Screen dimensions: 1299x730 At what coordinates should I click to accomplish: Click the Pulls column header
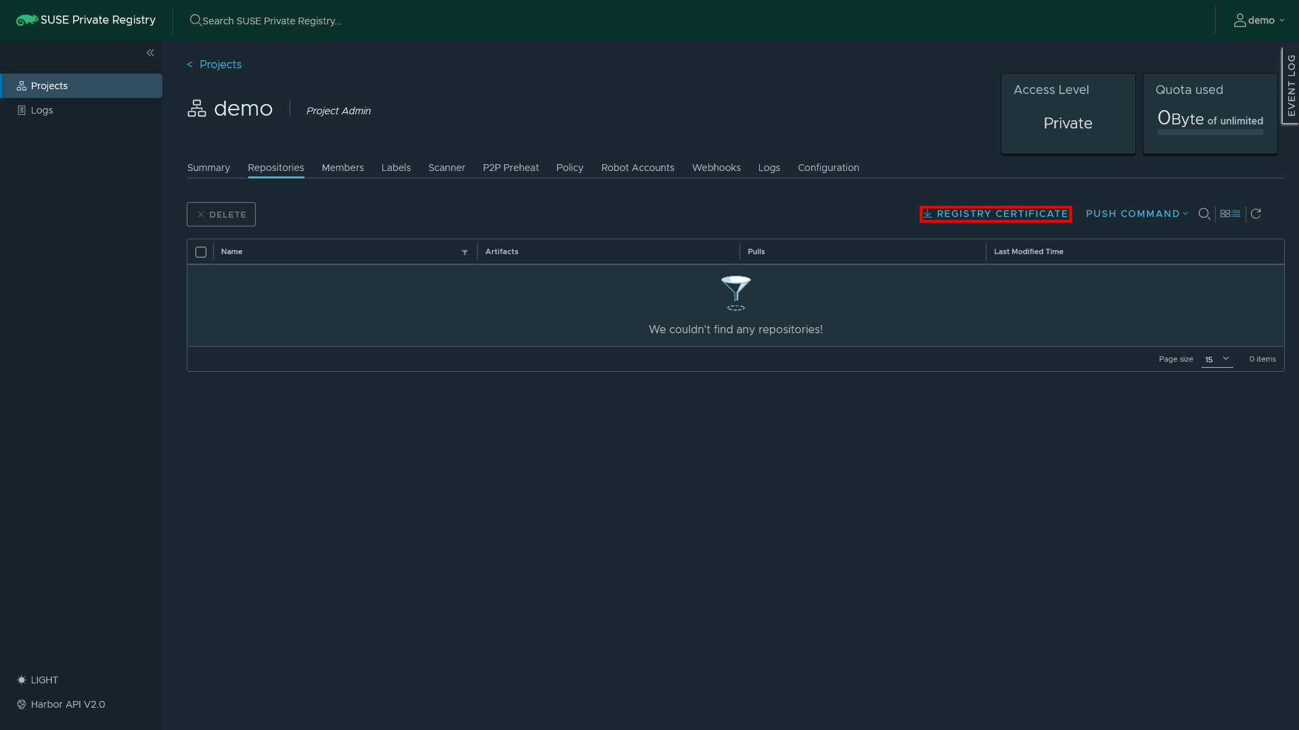click(x=756, y=251)
